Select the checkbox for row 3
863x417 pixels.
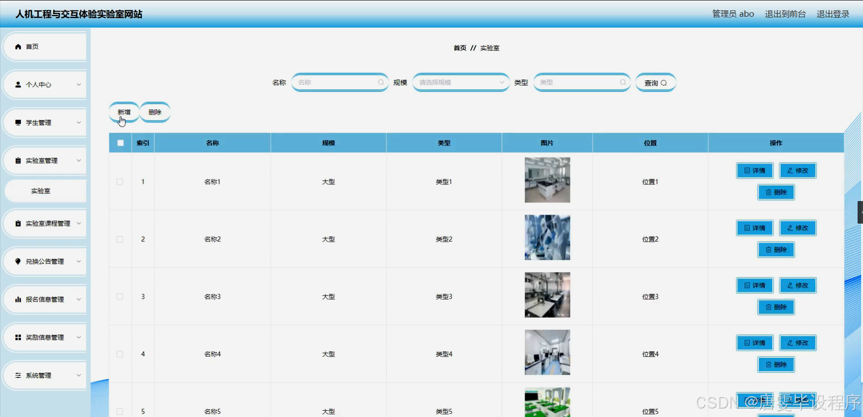coord(120,296)
